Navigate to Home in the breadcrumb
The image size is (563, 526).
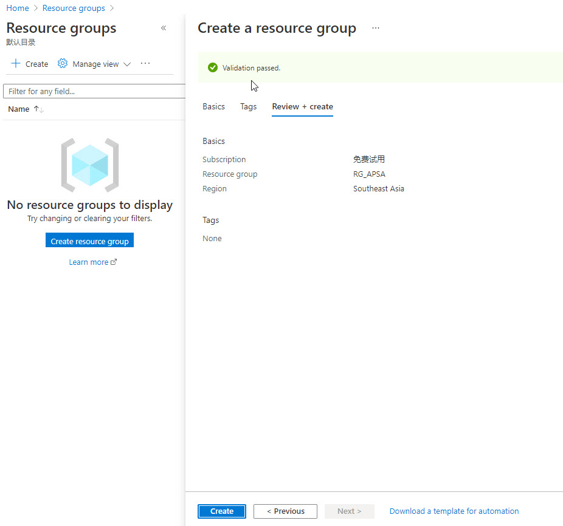click(x=18, y=8)
